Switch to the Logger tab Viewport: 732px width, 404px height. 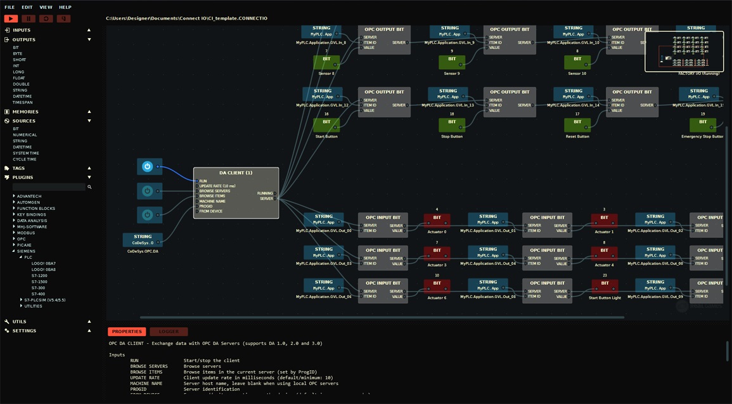(169, 332)
